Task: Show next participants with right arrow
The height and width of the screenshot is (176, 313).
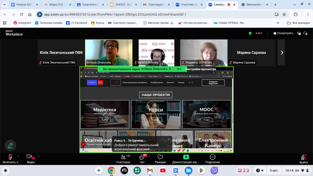Action: pyautogui.click(x=282, y=53)
